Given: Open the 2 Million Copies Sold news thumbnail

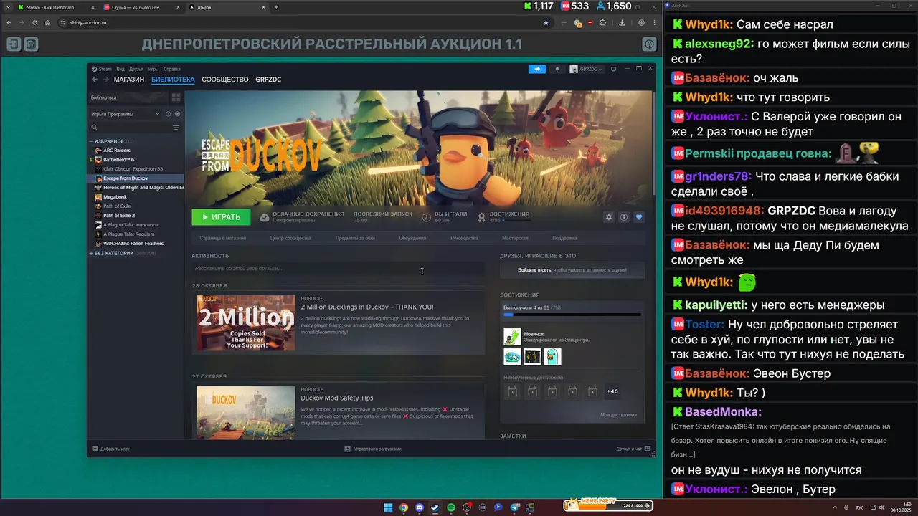Looking at the screenshot, I should tap(246, 323).
